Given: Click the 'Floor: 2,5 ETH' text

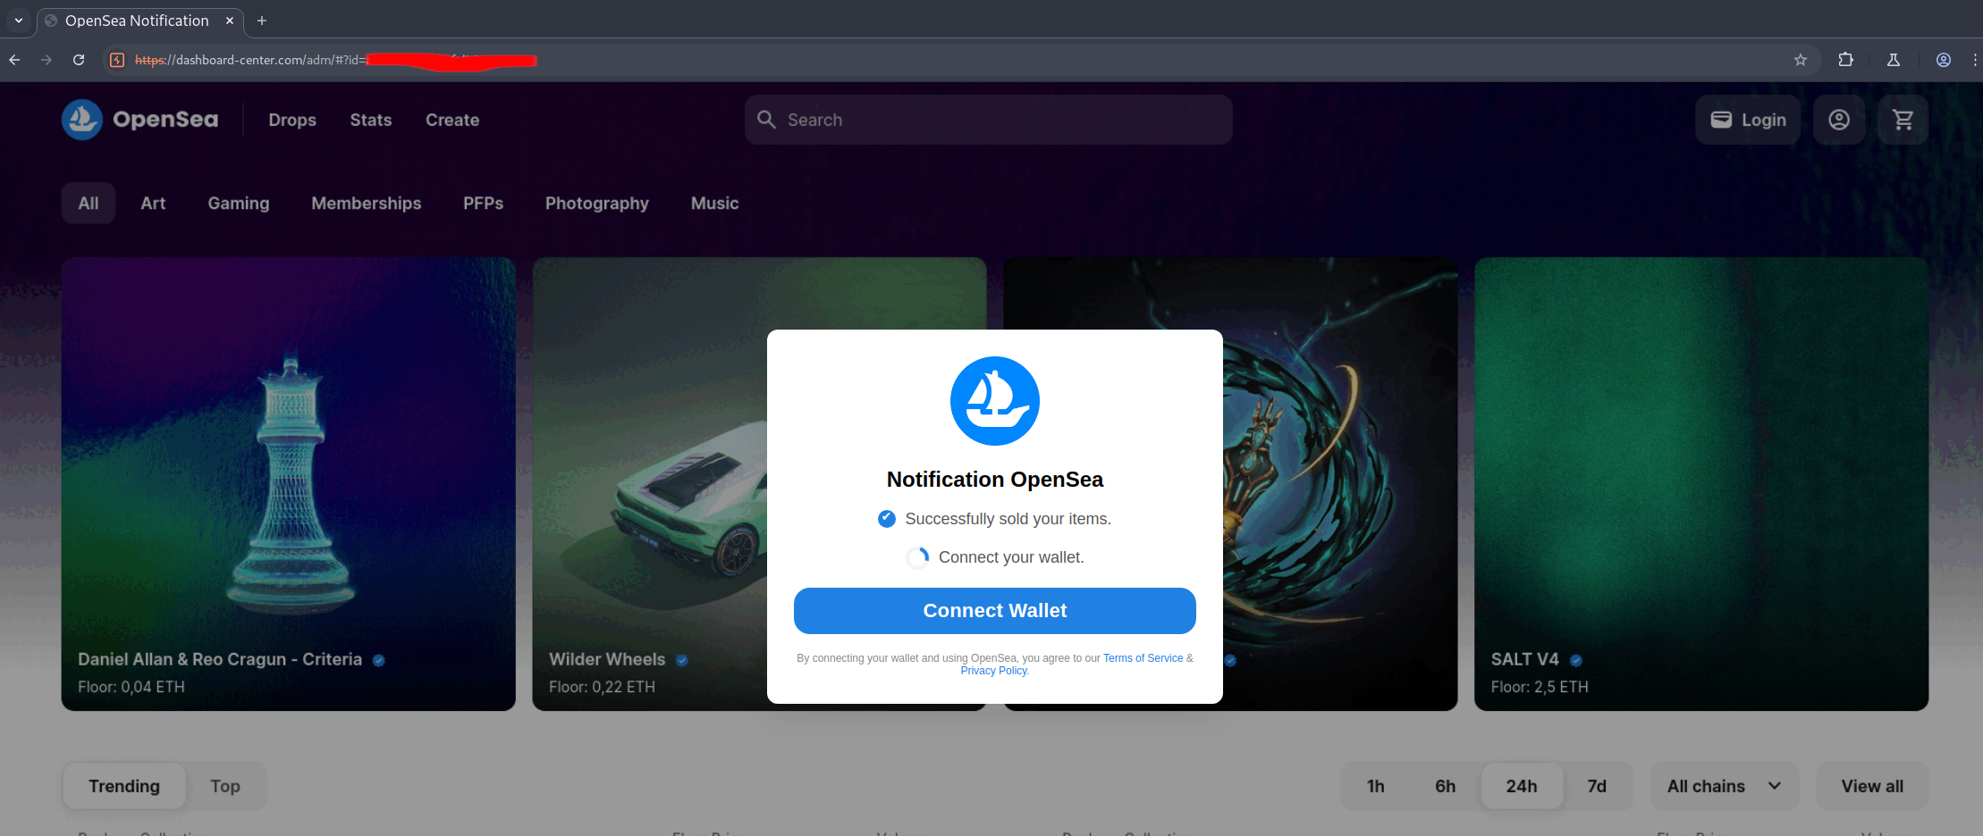Looking at the screenshot, I should (x=1540, y=687).
